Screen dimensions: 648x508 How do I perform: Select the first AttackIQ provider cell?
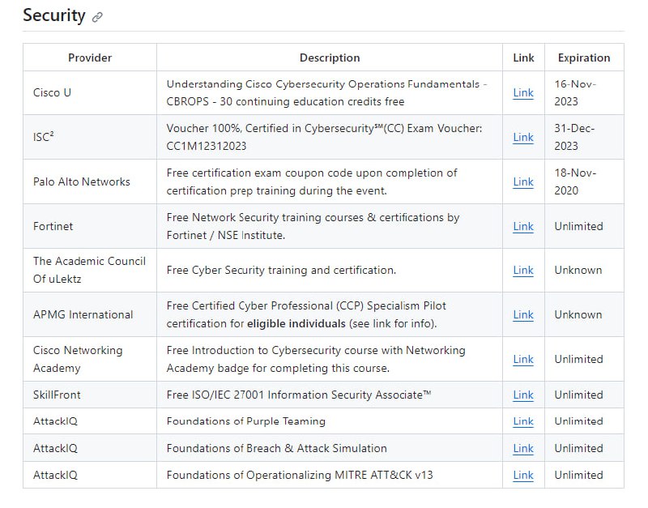coord(54,421)
